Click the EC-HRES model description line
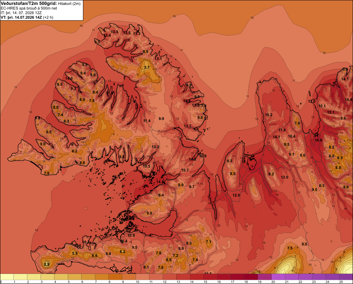Viewport: 353px width, 284px height. pos(29,8)
